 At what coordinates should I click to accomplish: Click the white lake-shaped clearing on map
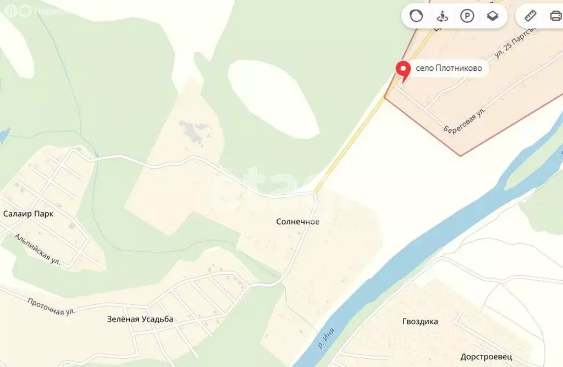(273, 99)
